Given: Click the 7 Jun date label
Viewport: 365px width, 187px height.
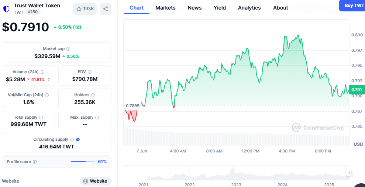Looking at the screenshot, I should (x=142, y=151).
